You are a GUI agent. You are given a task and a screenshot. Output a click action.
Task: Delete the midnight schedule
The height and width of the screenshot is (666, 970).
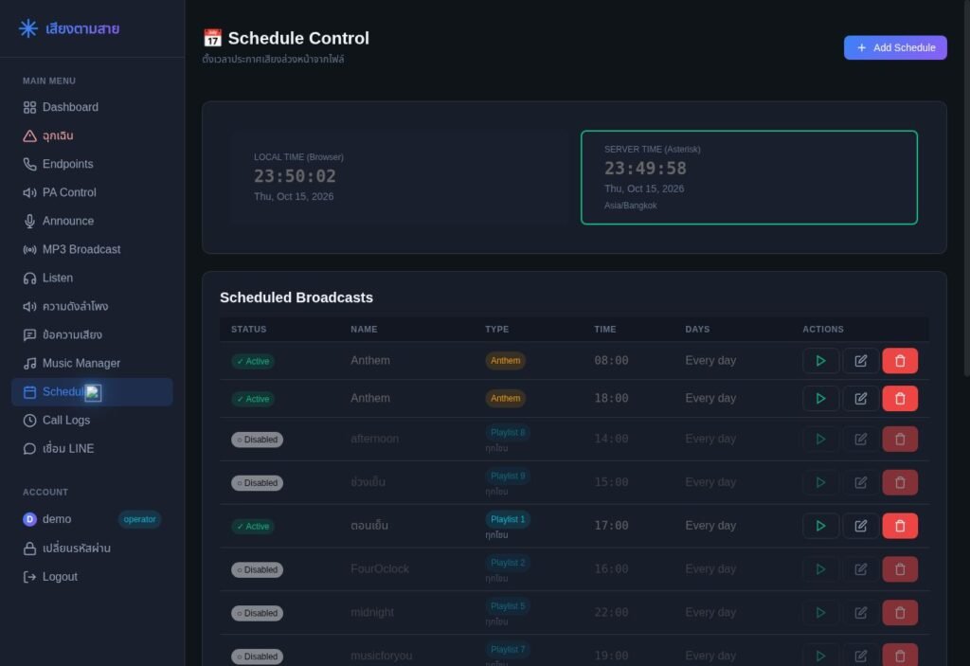900,612
